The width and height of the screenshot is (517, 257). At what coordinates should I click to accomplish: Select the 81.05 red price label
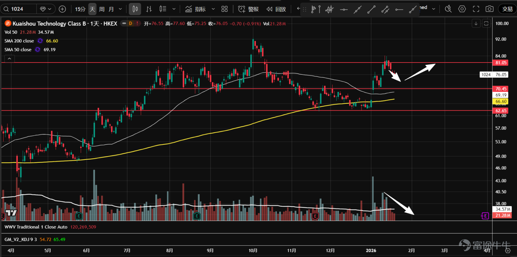pyautogui.click(x=501, y=63)
